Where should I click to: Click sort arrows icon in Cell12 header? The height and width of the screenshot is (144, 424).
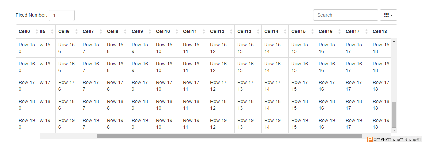(x=231, y=31)
